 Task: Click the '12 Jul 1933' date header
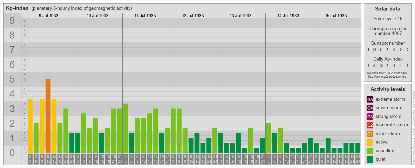193,16
